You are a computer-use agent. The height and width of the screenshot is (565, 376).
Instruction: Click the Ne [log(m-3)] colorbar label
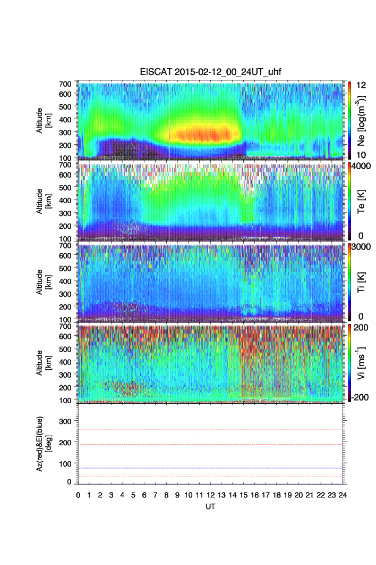(x=361, y=120)
